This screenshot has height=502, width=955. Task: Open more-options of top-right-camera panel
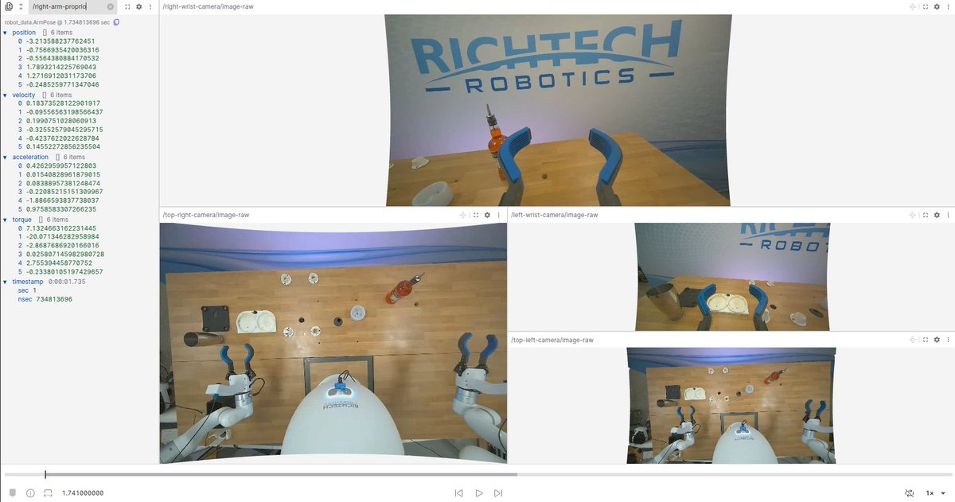499,215
